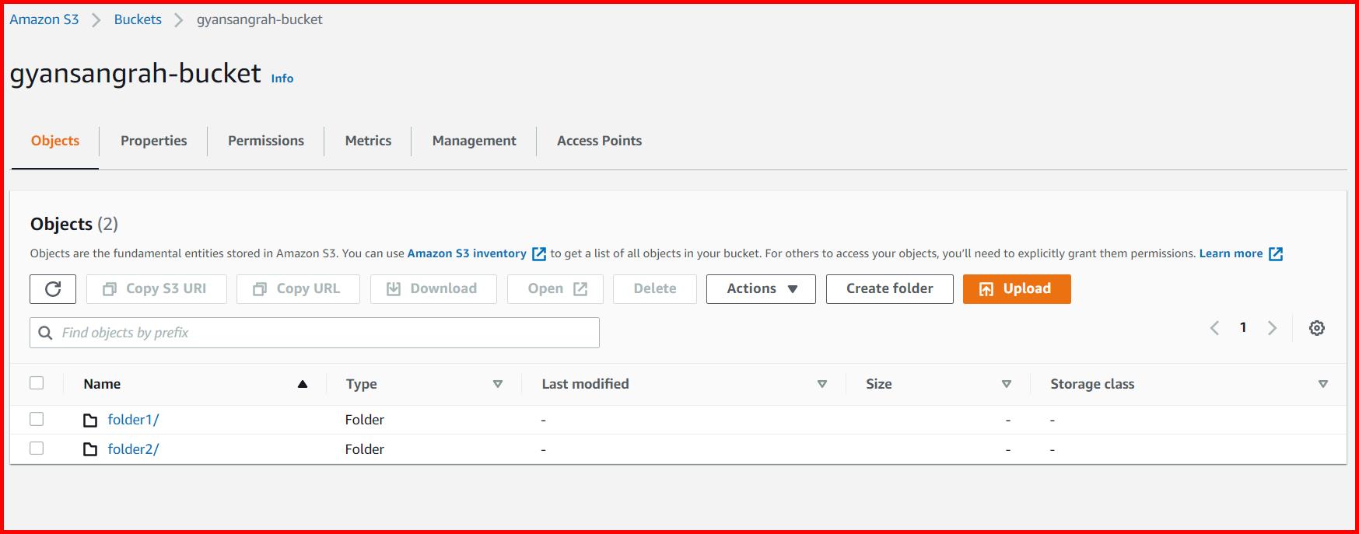The height and width of the screenshot is (534, 1359).
Task: Sort by Last modified column arrow
Action: click(x=821, y=384)
